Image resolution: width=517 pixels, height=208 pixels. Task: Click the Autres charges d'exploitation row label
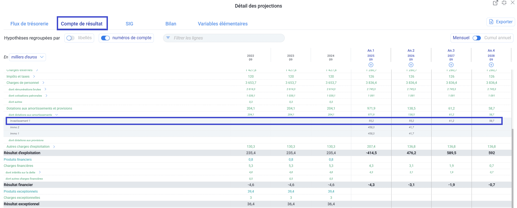coord(28,147)
